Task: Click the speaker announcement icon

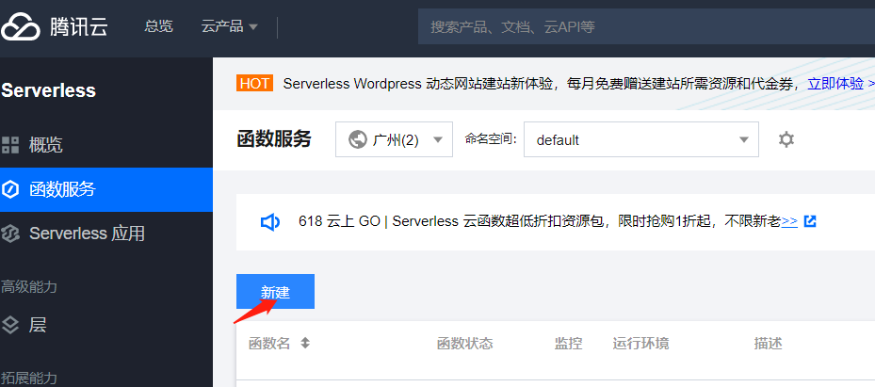Action: tap(270, 222)
